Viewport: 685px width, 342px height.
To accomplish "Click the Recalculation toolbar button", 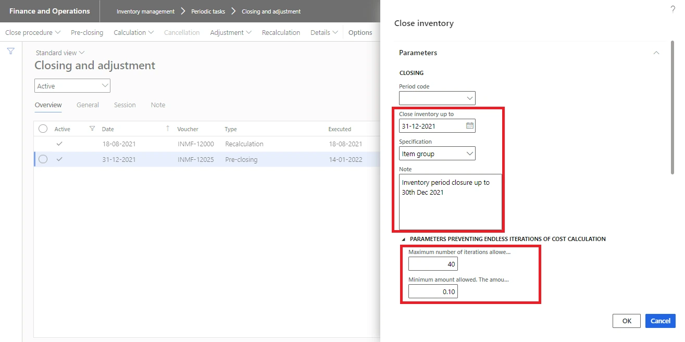I will point(281,32).
